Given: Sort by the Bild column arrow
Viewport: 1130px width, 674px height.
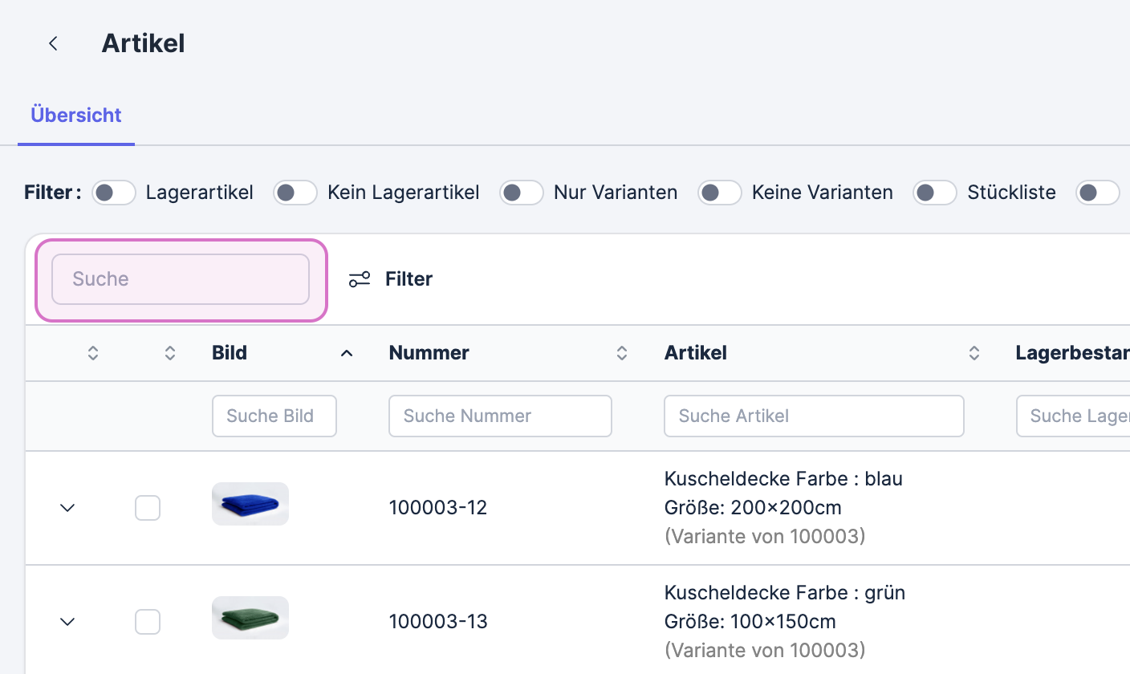Looking at the screenshot, I should tap(347, 353).
